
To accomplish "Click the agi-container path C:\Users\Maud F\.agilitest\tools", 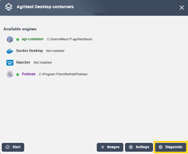I will pos(70,39).
